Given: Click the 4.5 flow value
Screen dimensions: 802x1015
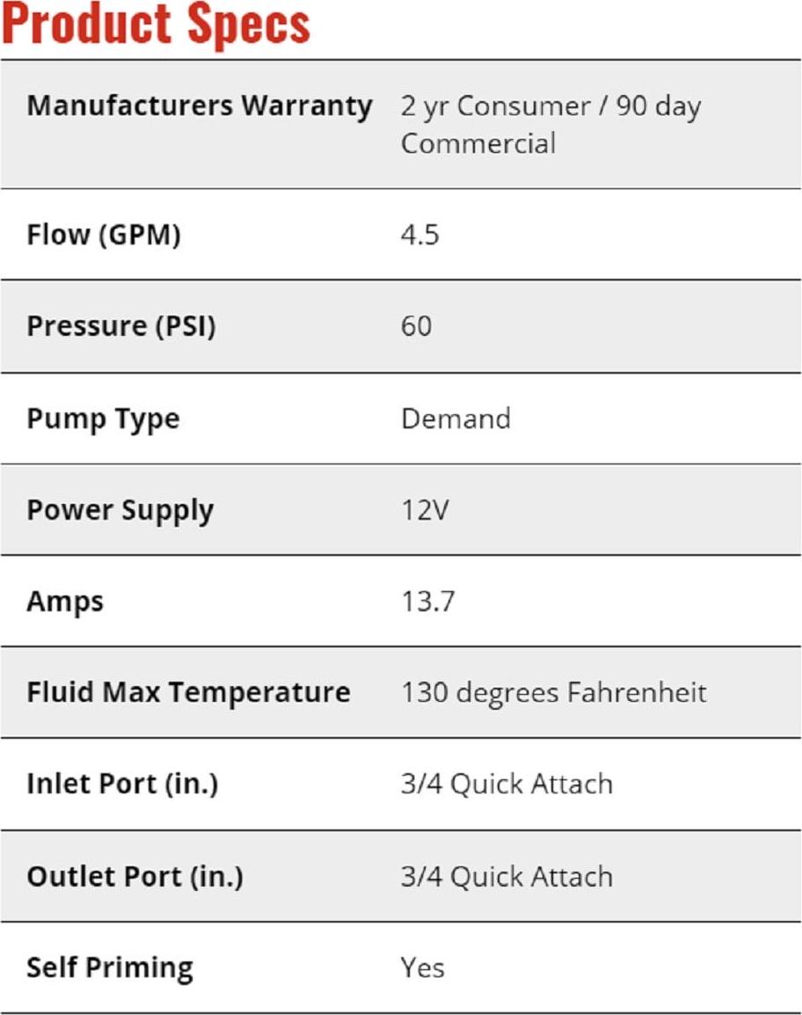Looking at the screenshot, I should 420,235.
